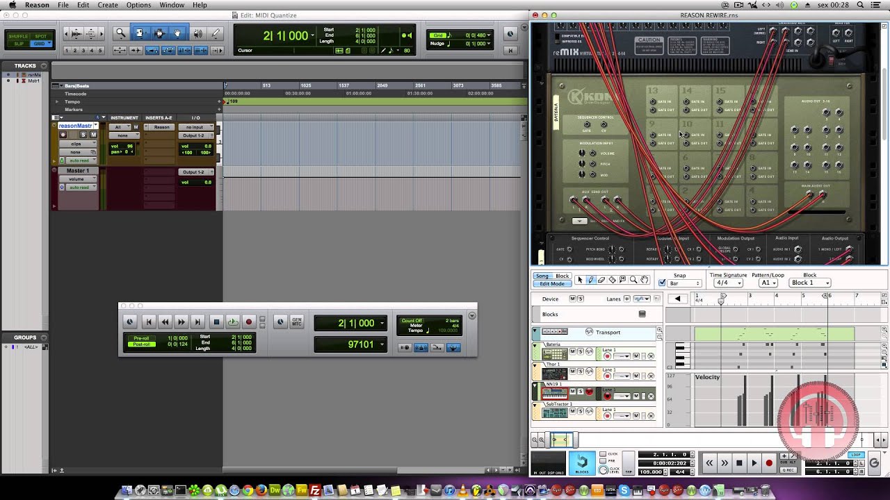Open the Create menu
The height and width of the screenshot is (500, 890).
pyautogui.click(x=108, y=5)
